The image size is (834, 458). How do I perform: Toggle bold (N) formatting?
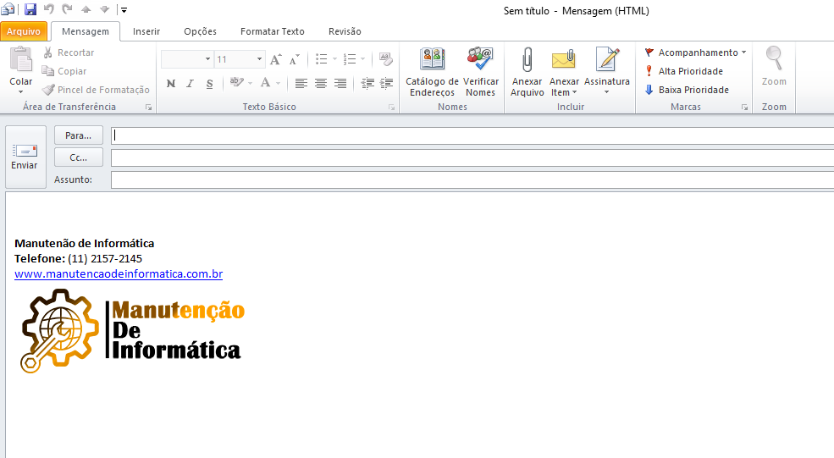click(171, 84)
